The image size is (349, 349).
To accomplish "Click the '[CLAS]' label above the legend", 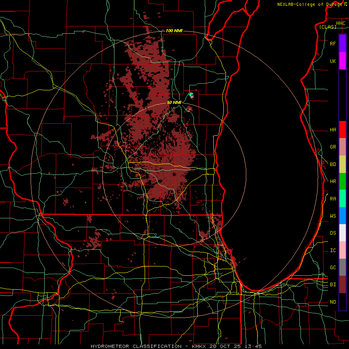I will (x=328, y=27).
